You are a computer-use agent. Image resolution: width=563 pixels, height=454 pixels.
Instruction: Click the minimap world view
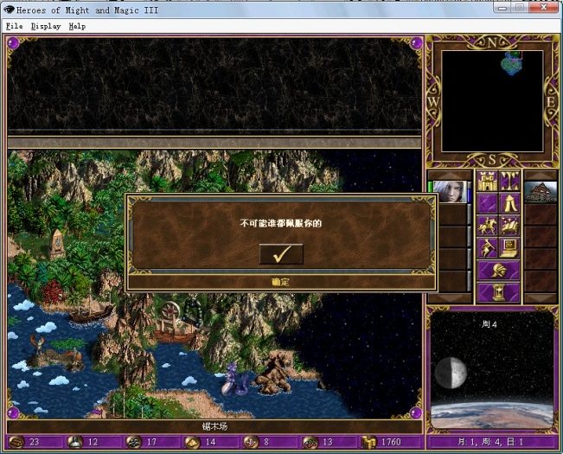(x=492, y=101)
